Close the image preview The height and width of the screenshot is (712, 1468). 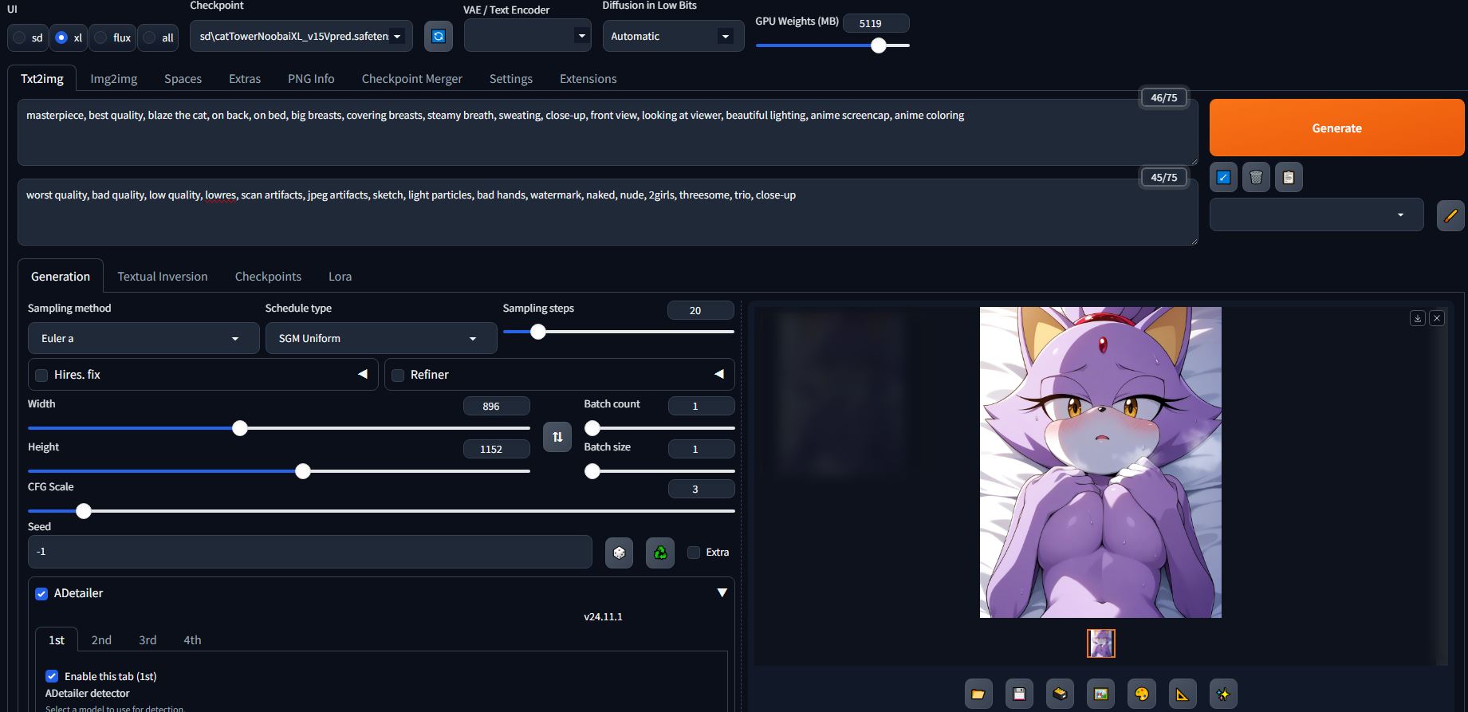[x=1437, y=318]
